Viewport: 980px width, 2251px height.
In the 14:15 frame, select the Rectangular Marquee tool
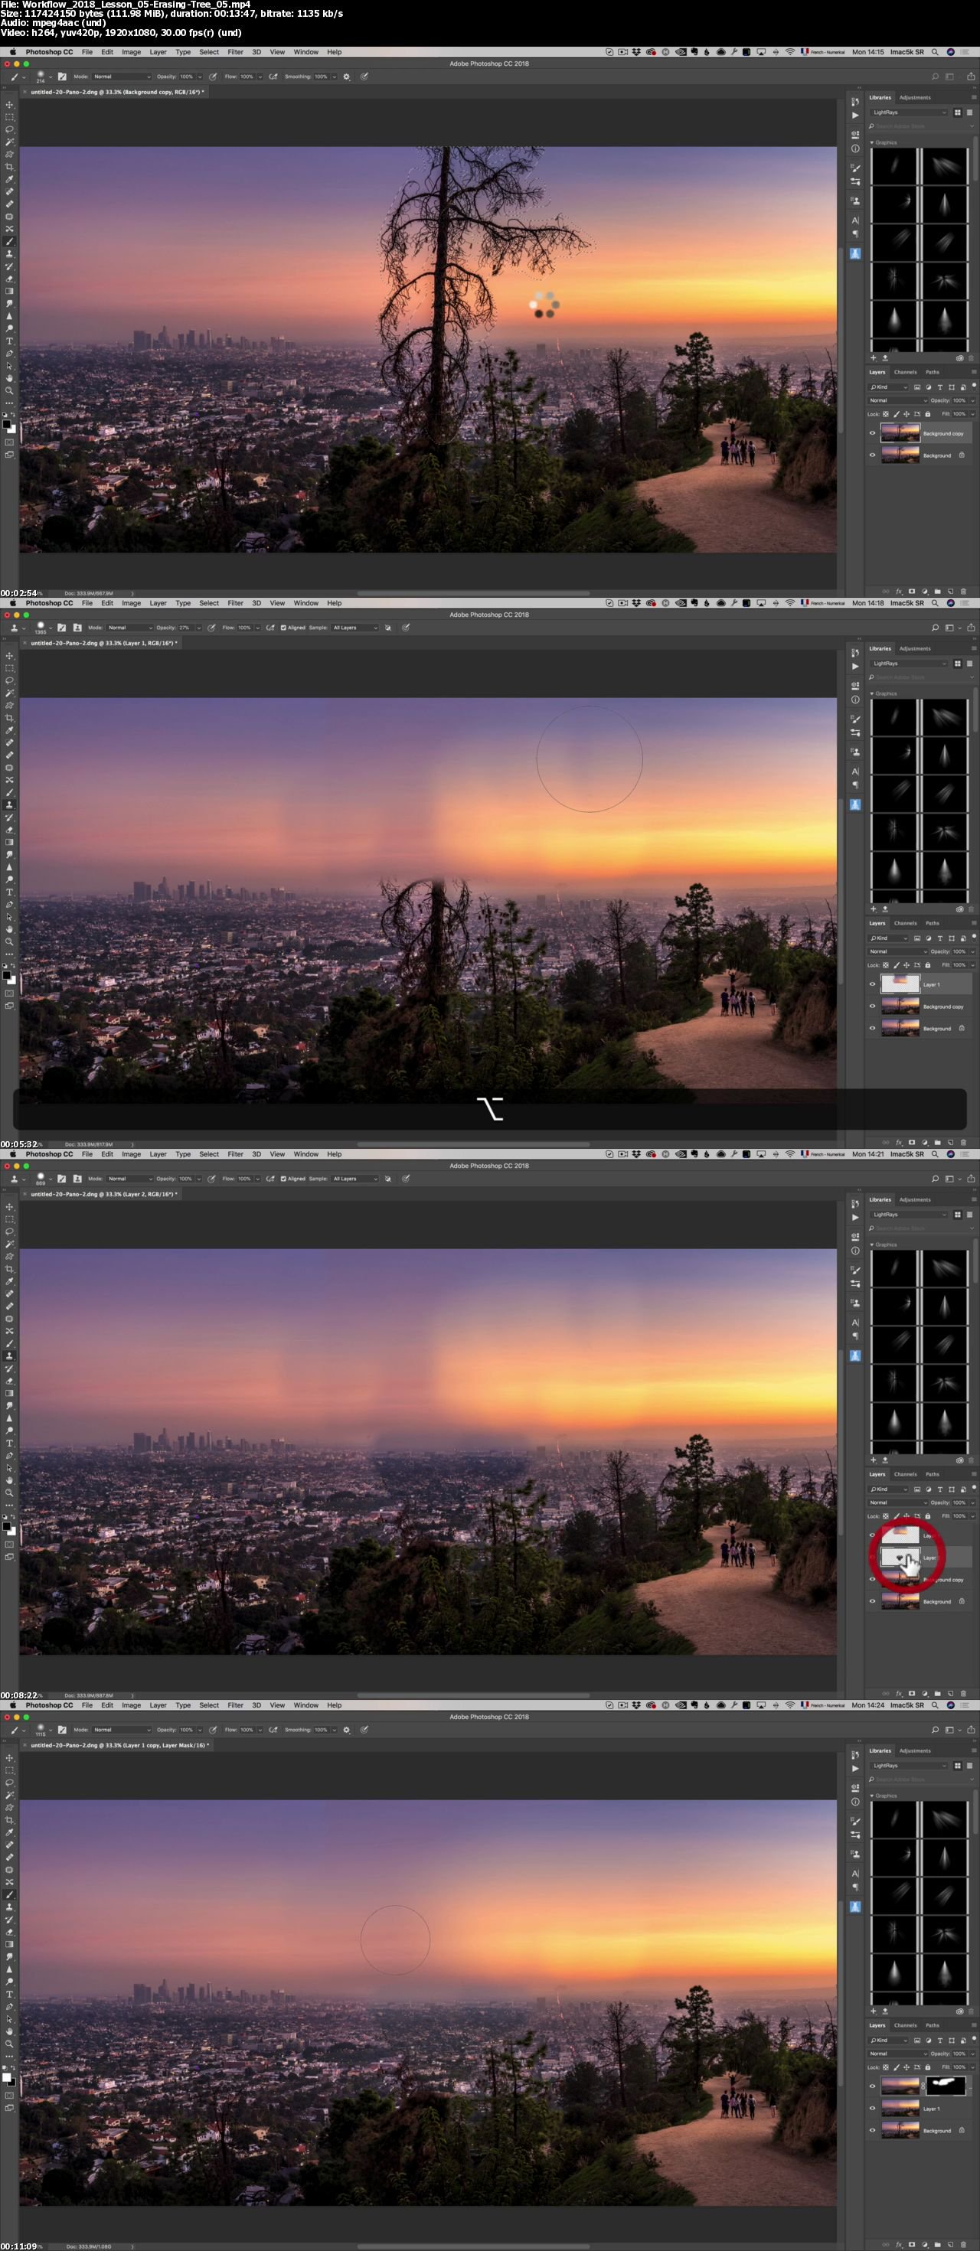coord(10,117)
